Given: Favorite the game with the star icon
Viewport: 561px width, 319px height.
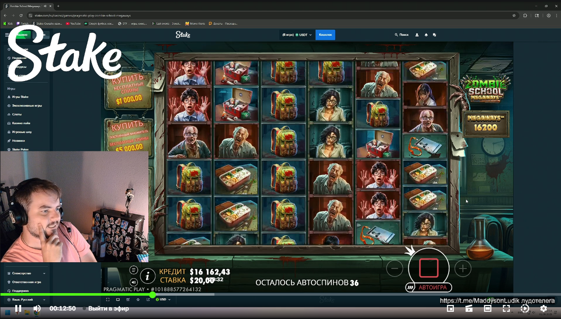Looking at the screenshot, I should pos(138,299).
